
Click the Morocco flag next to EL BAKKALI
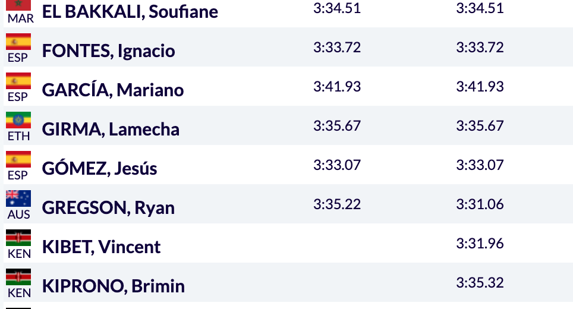coord(18,5)
